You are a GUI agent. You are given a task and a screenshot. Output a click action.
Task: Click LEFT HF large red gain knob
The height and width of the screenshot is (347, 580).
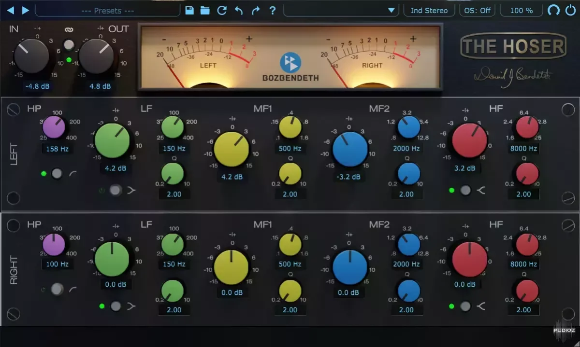[469, 141]
